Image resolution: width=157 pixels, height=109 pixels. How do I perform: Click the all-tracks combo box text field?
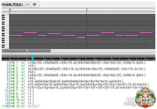(x=13, y=4)
